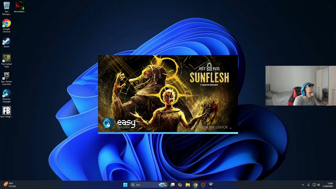Select the FB lpcx1calig3 desktop file
This screenshot has height=189, width=336.
click(7, 112)
